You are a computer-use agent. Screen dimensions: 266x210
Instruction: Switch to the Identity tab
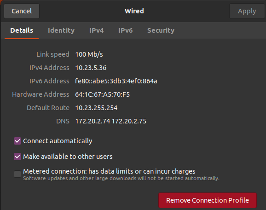(61, 30)
